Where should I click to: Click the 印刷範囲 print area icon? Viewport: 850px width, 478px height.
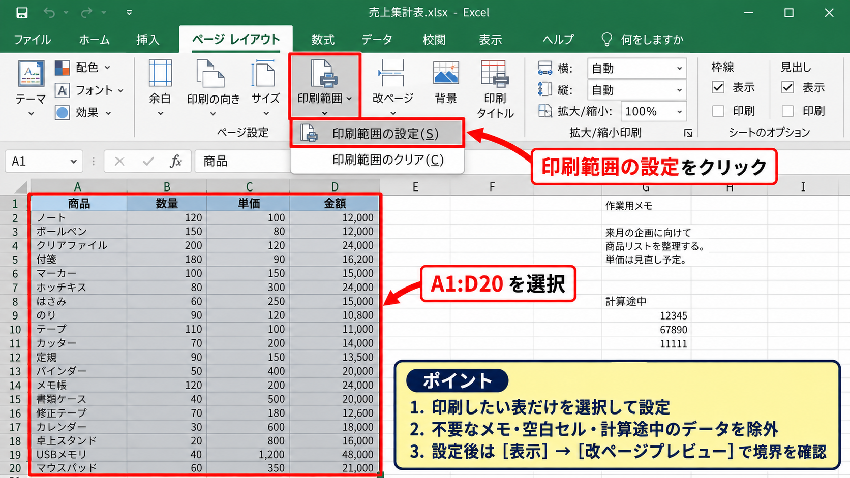click(x=324, y=73)
